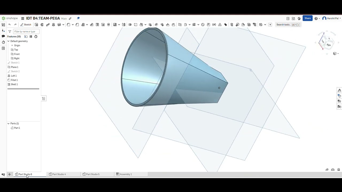The width and height of the screenshot is (342, 192).
Task: Select the Plane tool in toolbar
Action: tap(180, 25)
